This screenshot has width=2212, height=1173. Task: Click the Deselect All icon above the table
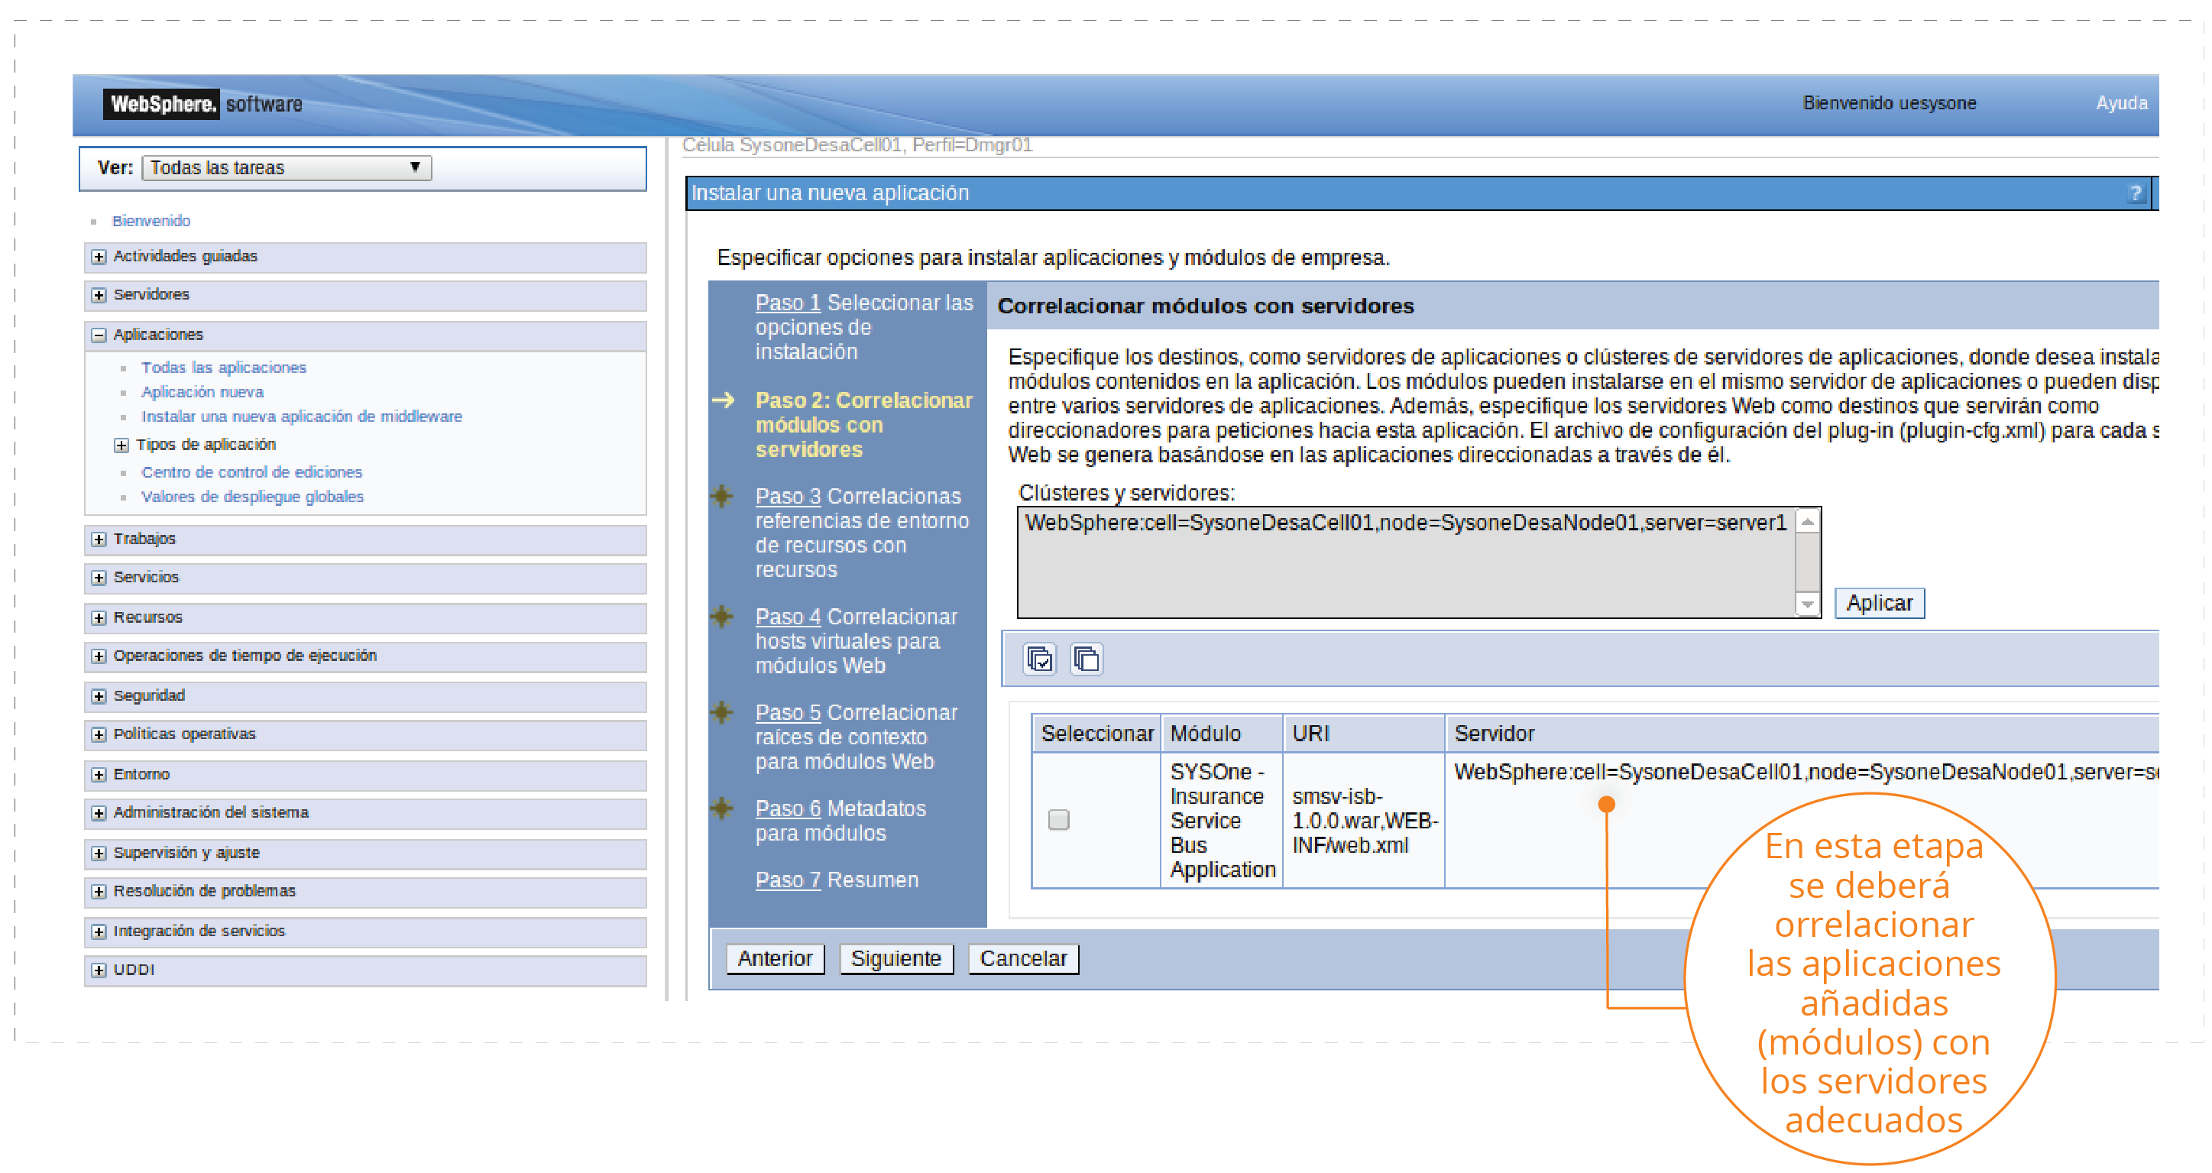pyautogui.click(x=1087, y=659)
